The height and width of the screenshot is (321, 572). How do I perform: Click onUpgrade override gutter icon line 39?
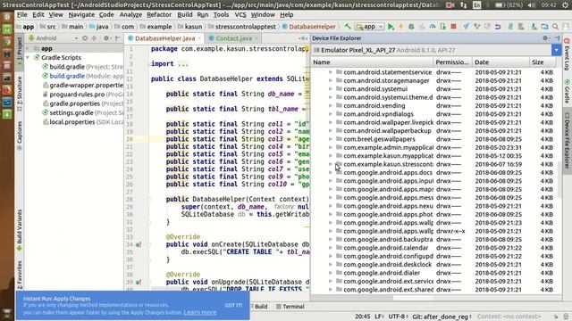(x=139, y=282)
